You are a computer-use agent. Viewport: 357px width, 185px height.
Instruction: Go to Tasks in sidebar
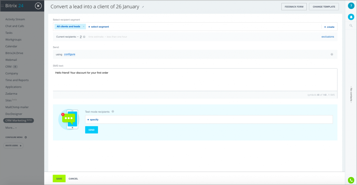(9, 33)
